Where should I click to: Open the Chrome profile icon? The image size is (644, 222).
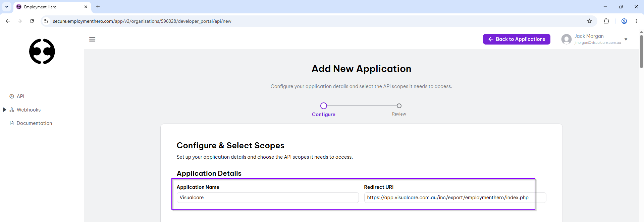point(624,21)
